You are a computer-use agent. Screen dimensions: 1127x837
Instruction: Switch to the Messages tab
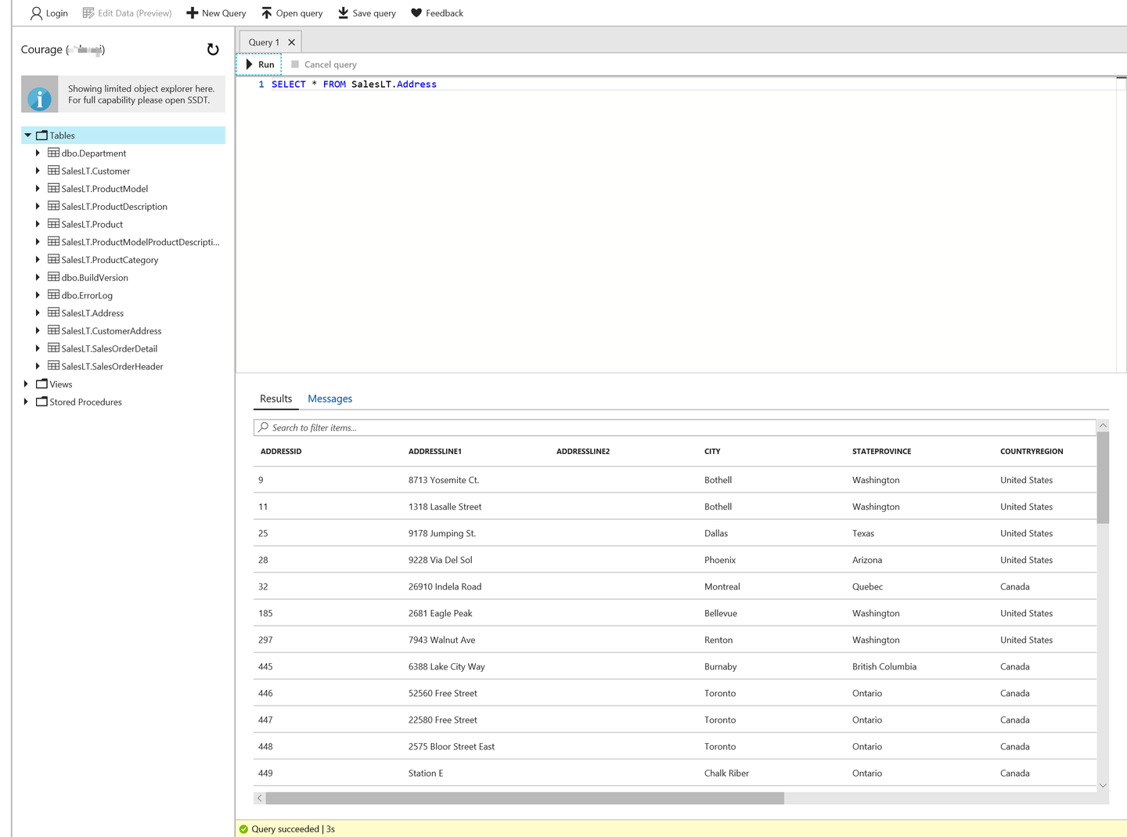(330, 399)
